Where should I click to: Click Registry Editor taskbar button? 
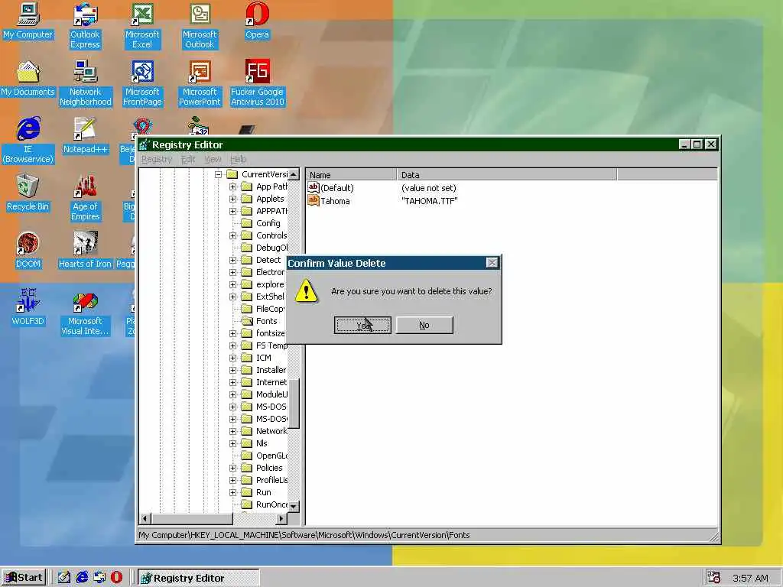tap(198, 578)
